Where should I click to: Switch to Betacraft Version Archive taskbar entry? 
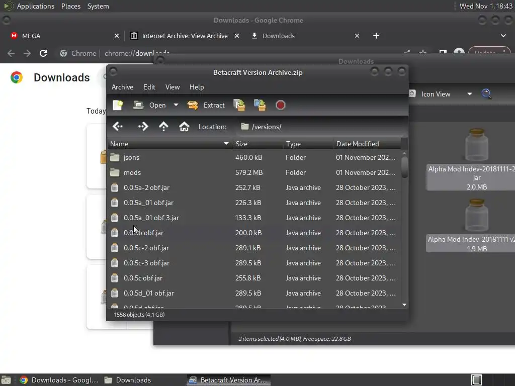pos(229,380)
